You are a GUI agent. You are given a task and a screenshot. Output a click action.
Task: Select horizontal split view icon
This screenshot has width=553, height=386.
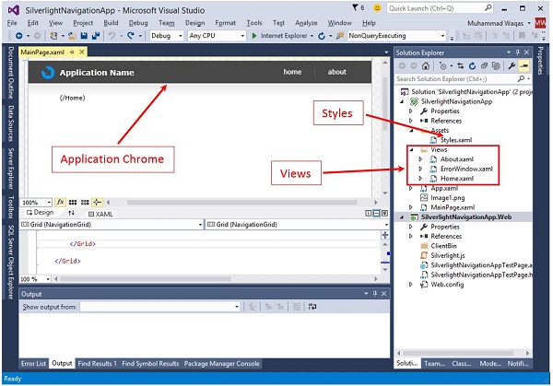[377, 214]
